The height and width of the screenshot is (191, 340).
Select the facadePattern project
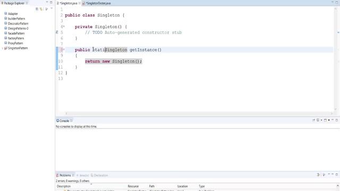coord(16,33)
